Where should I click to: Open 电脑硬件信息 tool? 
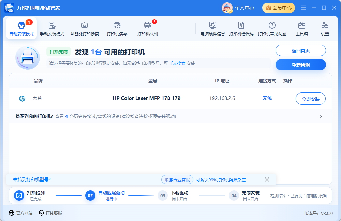pos(213,29)
